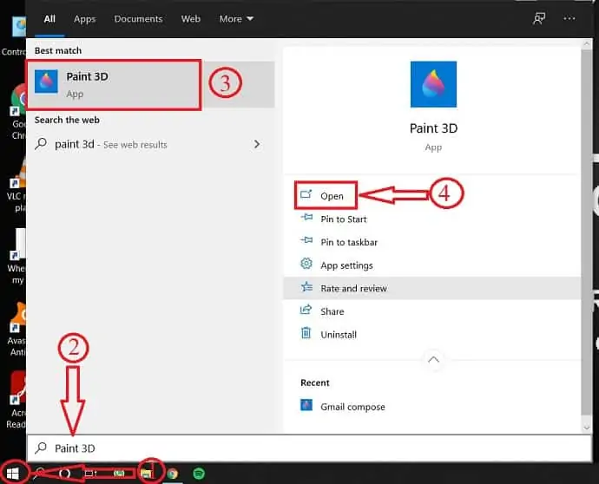Image resolution: width=599 pixels, height=484 pixels.
Task: Collapse the actions list with chevron
Action: [x=433, y=360]
